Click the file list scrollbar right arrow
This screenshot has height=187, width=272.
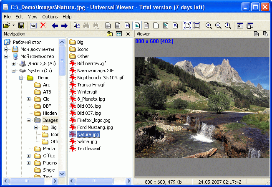[129, 181]
